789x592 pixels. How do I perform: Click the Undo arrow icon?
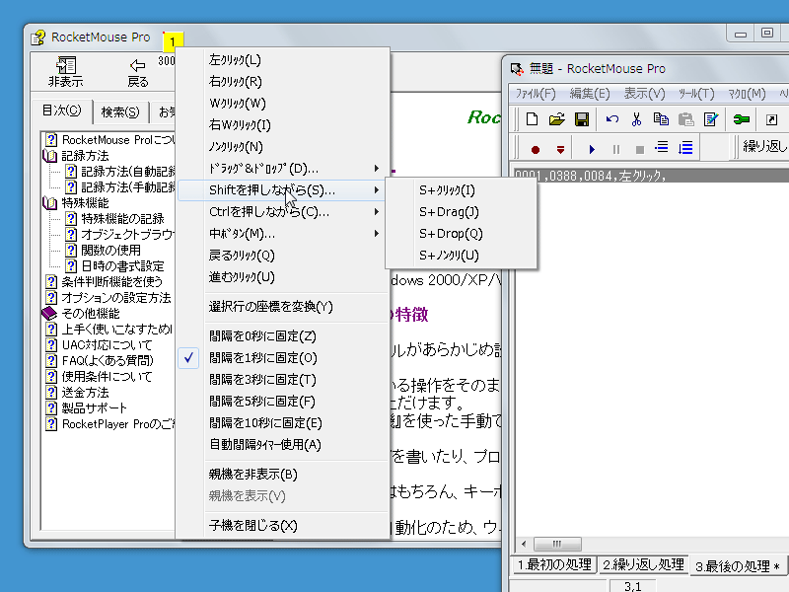pos(611,119)
